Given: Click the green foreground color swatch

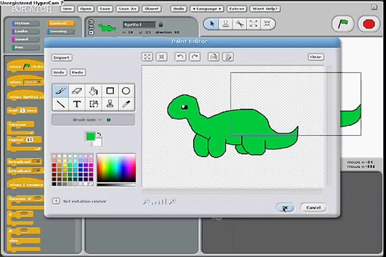Looking at the screenshot, I should tap(90, 136).
